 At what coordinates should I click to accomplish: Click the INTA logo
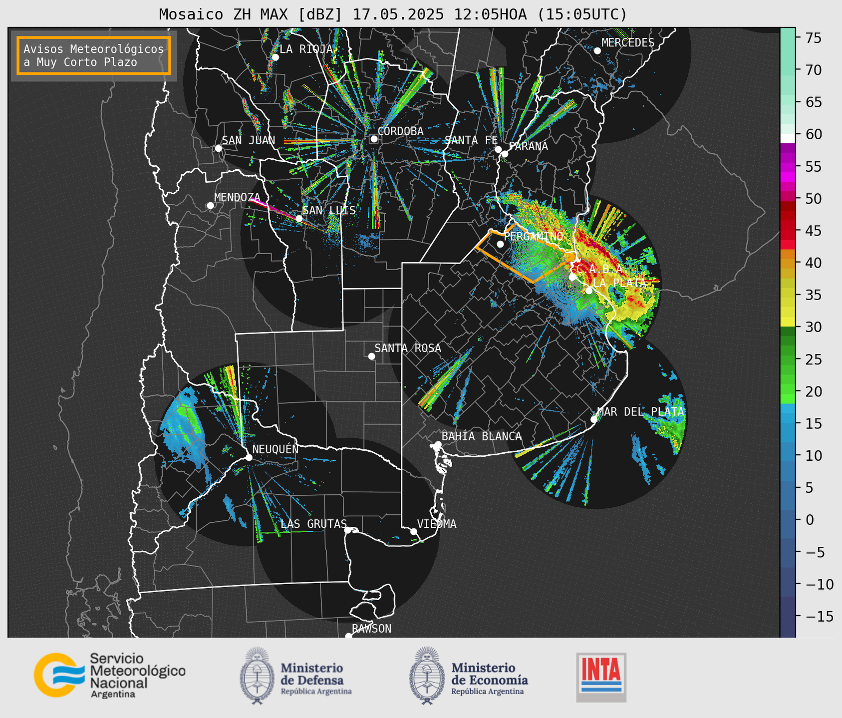601,677
